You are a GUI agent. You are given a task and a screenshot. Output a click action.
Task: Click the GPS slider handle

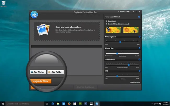click(x=117, y=76)
